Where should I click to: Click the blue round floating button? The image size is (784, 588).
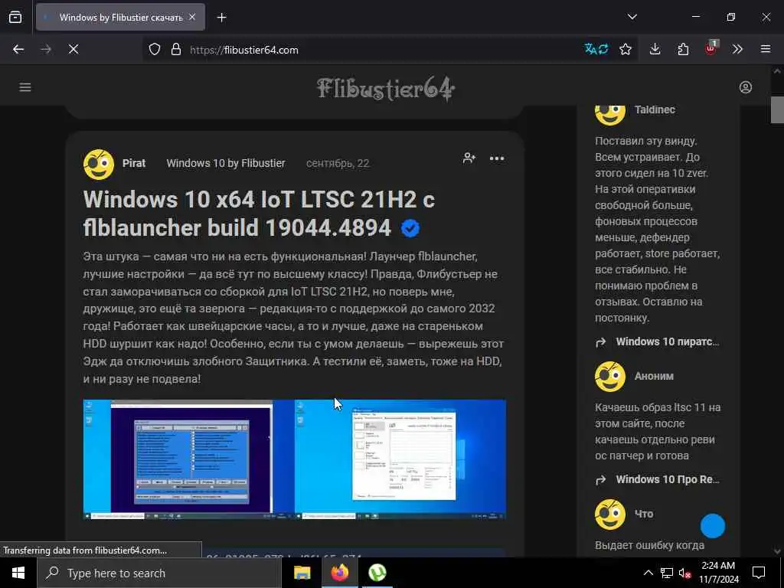coord(713,526)
